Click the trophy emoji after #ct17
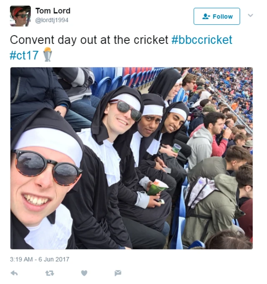 [48, 55]
